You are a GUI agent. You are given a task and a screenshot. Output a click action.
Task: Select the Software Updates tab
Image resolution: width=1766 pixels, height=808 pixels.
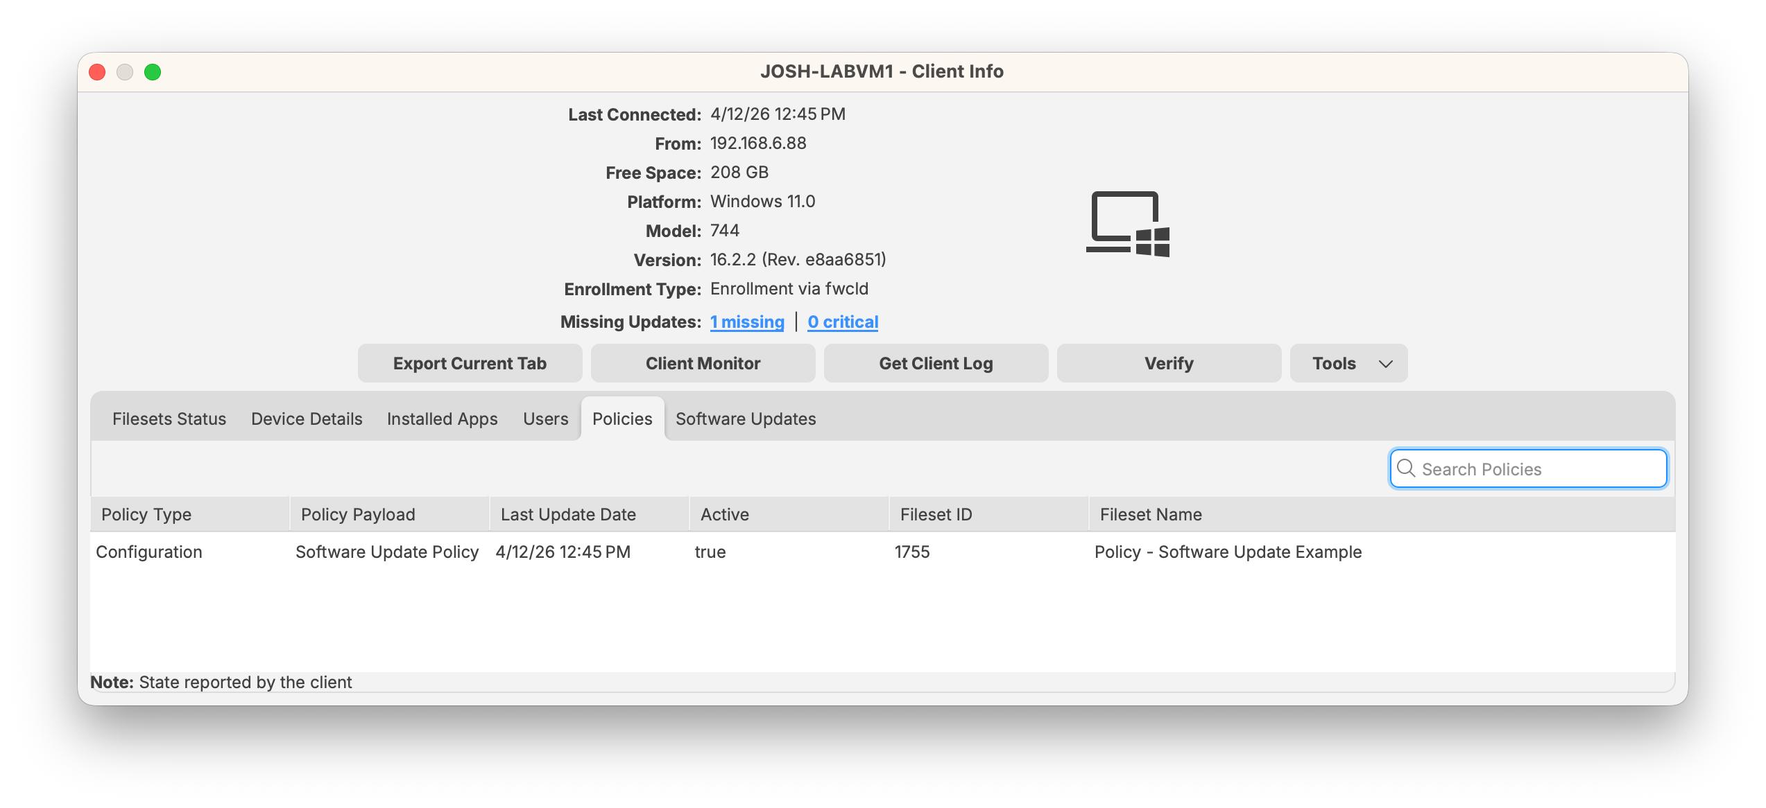click(746, 419)
